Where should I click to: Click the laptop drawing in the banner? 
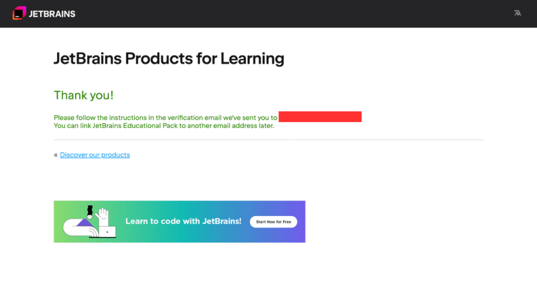pos(108,231)
